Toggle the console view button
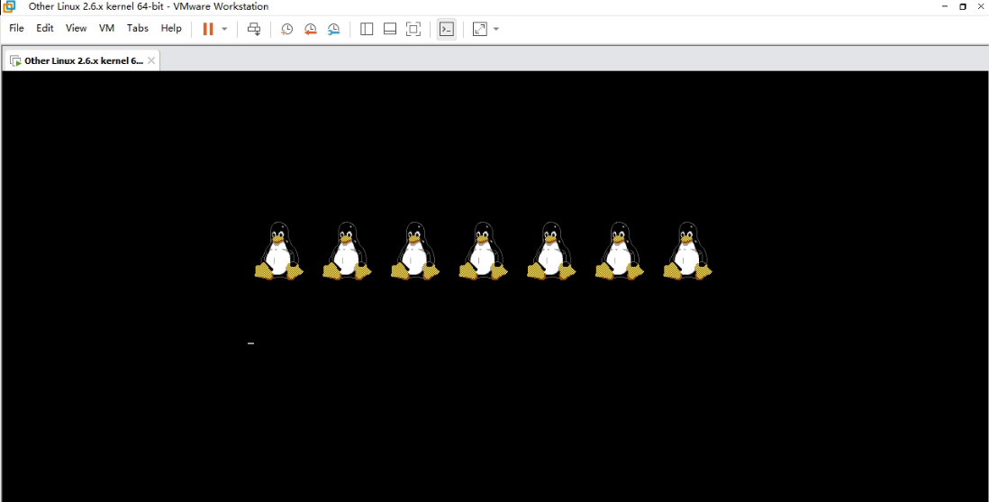 447,29
